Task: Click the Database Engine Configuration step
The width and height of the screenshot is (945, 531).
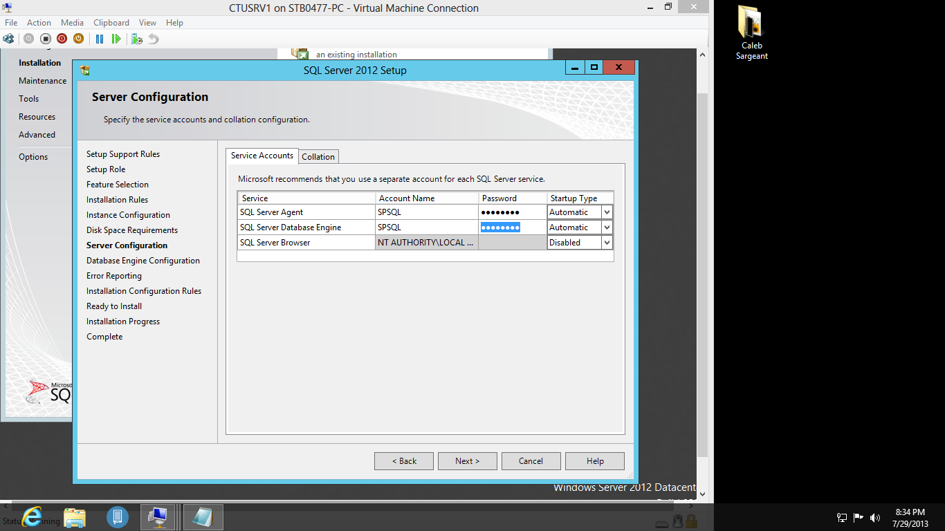Action: (143, 261)
